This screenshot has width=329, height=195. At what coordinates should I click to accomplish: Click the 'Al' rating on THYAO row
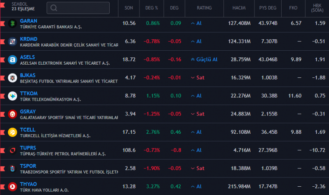tap(196, 187)
